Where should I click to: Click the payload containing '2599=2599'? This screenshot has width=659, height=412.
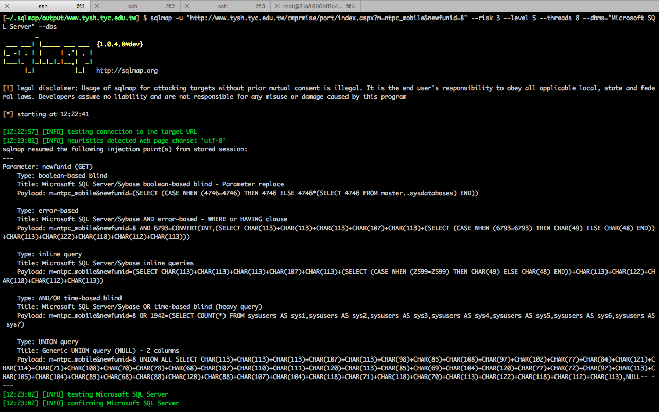(x=329, y=276)
